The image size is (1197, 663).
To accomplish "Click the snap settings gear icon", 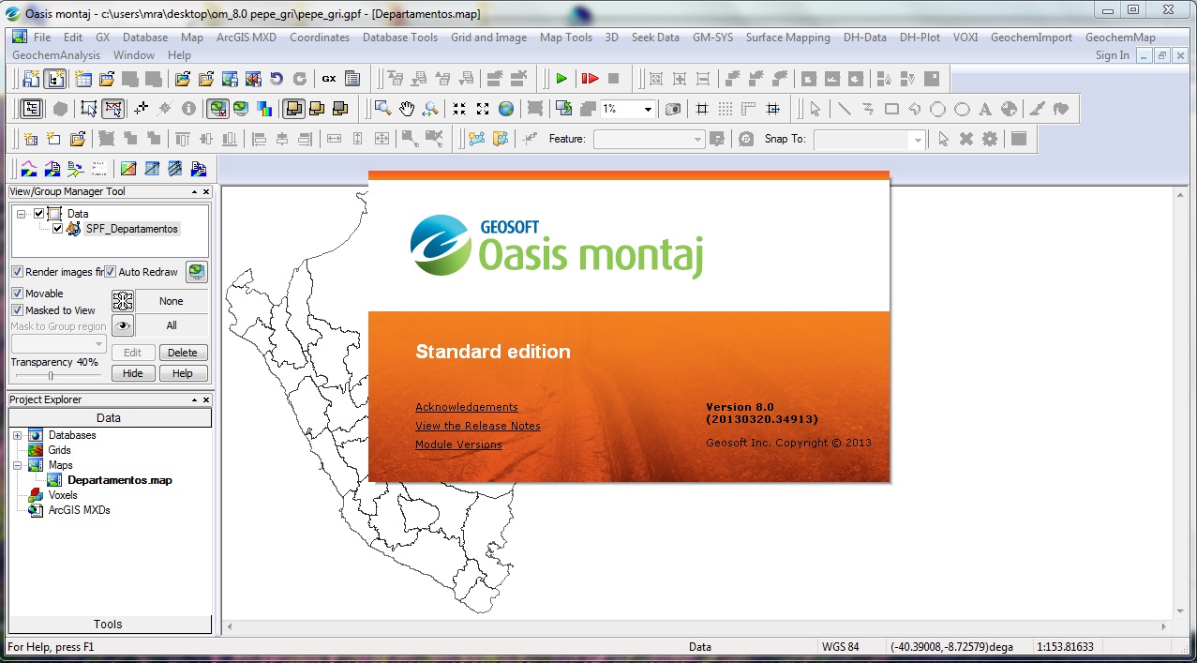I will click(990, 139).
